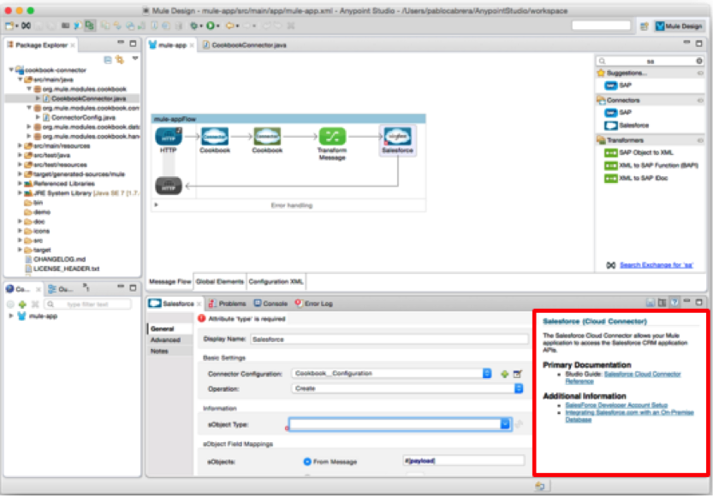Screen dimensions: 713x496
Task: Select the From Message radio button for sObjects
Action: point(308,460)
